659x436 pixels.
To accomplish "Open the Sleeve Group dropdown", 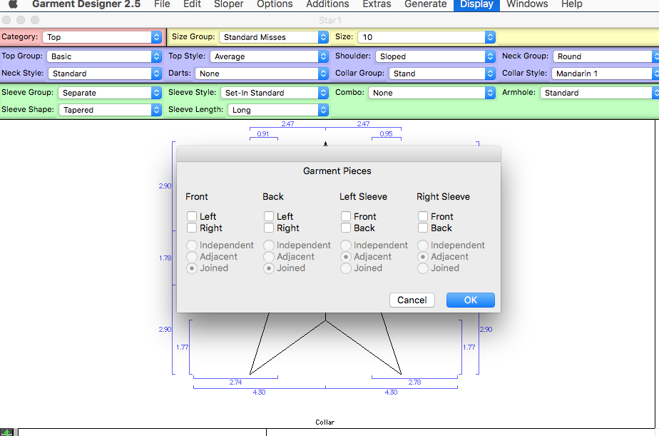I will tap(110, 93).
